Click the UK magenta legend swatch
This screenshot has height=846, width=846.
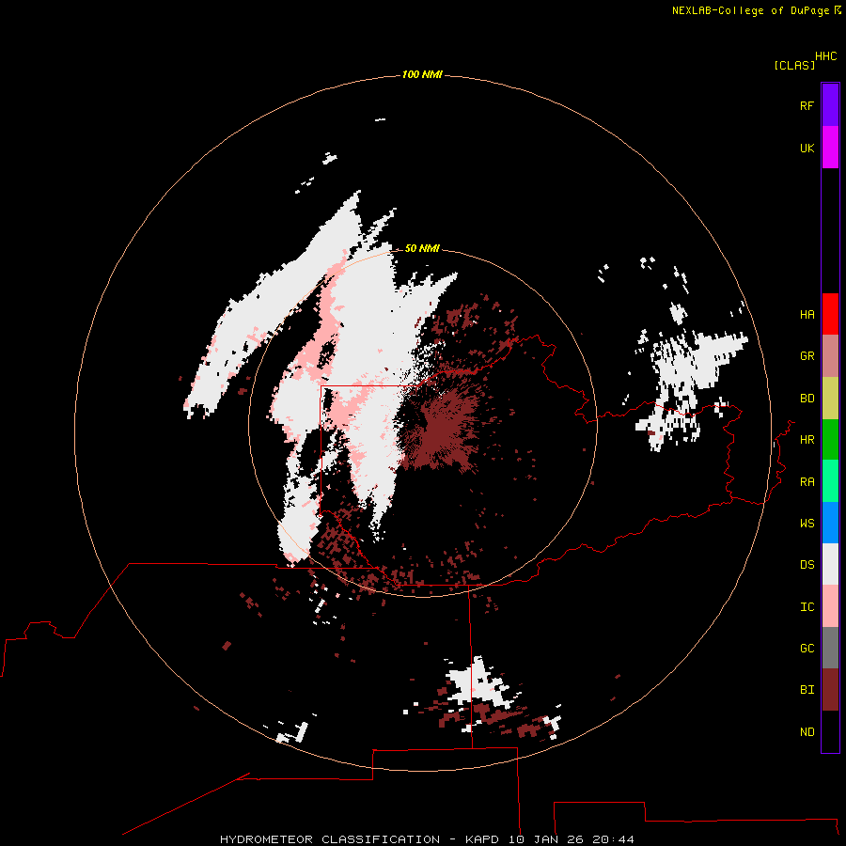tap(830, 148)
